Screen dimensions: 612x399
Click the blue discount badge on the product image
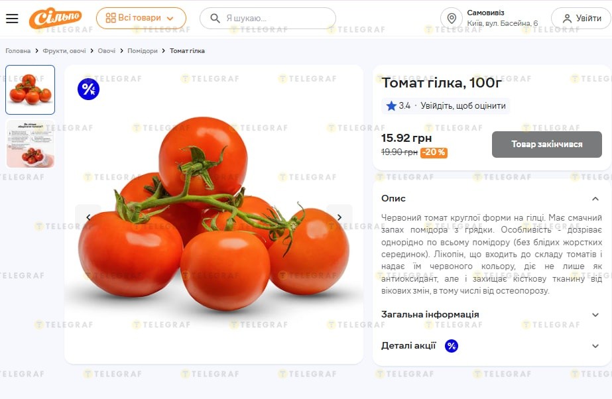[88, 89]
